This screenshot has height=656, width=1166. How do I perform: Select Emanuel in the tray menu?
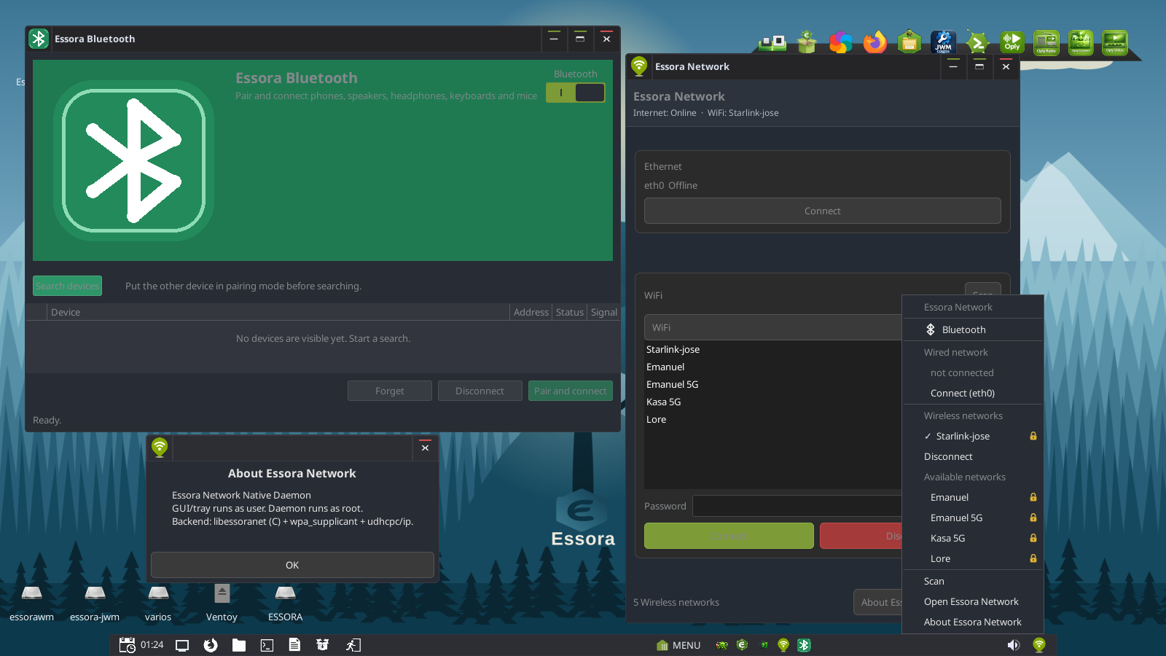(x=973, y=497)
